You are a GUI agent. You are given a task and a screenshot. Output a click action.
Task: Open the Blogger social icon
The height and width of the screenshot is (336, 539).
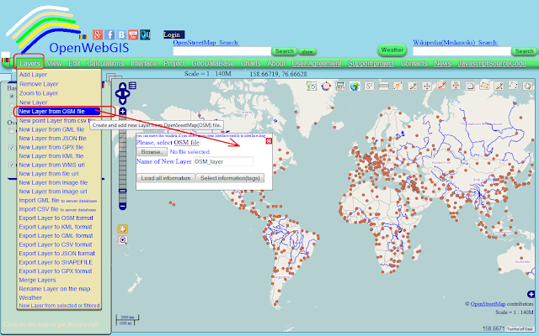121,34
